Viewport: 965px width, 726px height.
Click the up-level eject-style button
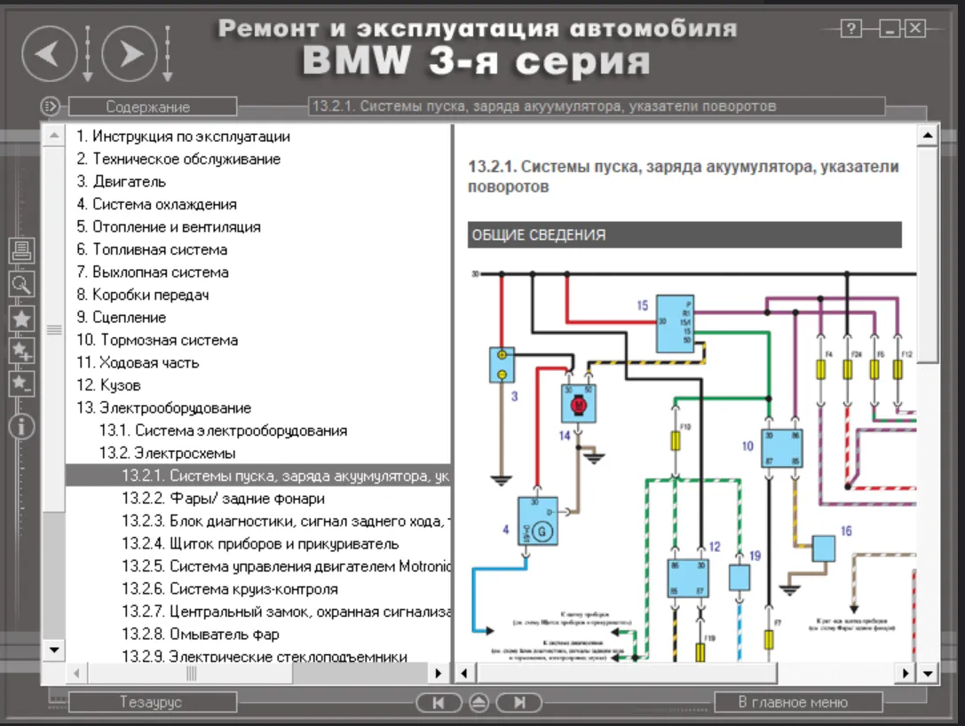[479, 703]
